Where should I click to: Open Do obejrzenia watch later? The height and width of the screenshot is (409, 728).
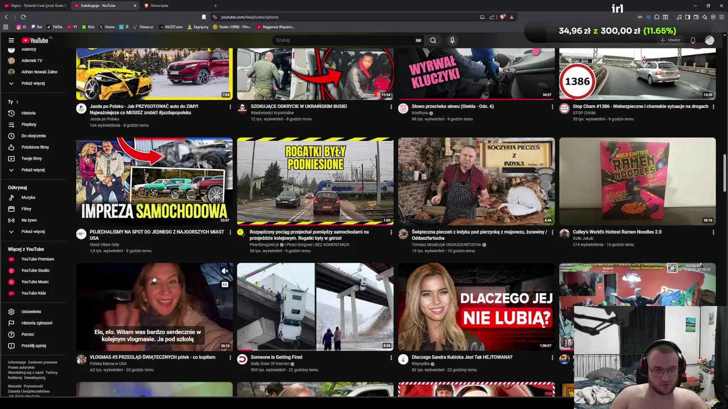click(x=34, y=136)
